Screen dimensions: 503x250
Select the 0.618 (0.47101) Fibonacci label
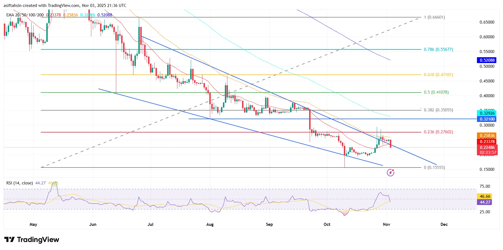click(438, 75)
